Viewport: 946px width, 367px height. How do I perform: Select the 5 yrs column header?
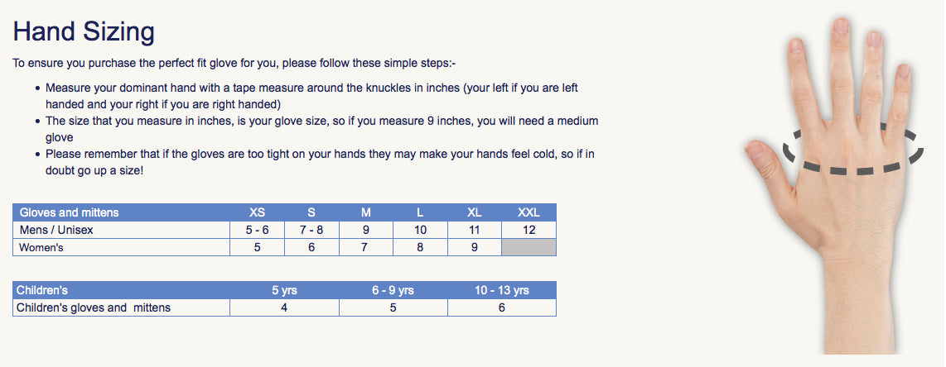[x=284, y=290]
